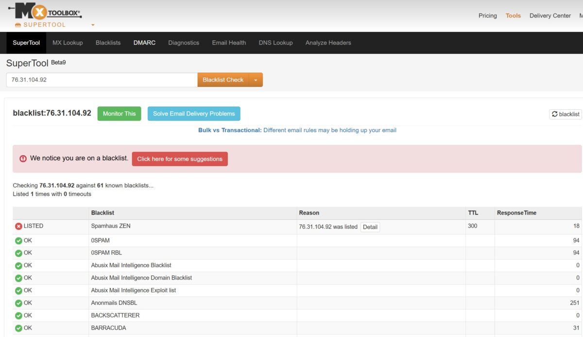
Task: Click the Pricing link
Action: click(x=487, y=16)
